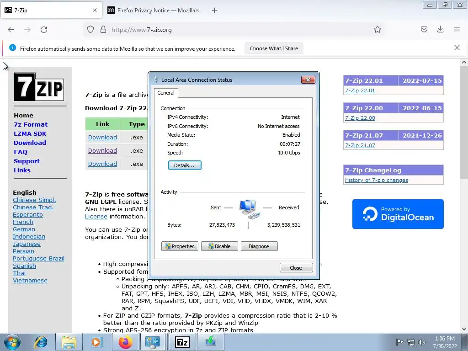Click scrollbar down arrow on page
The width and height of the screenshot is (468, 351).
[x=464, y=329]
